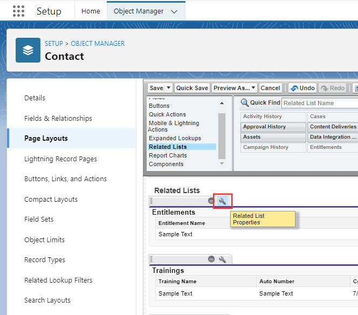This screenshot has width=358, height=315.
Task: Click the Quick Save button
Action: (x=192, y=88)
